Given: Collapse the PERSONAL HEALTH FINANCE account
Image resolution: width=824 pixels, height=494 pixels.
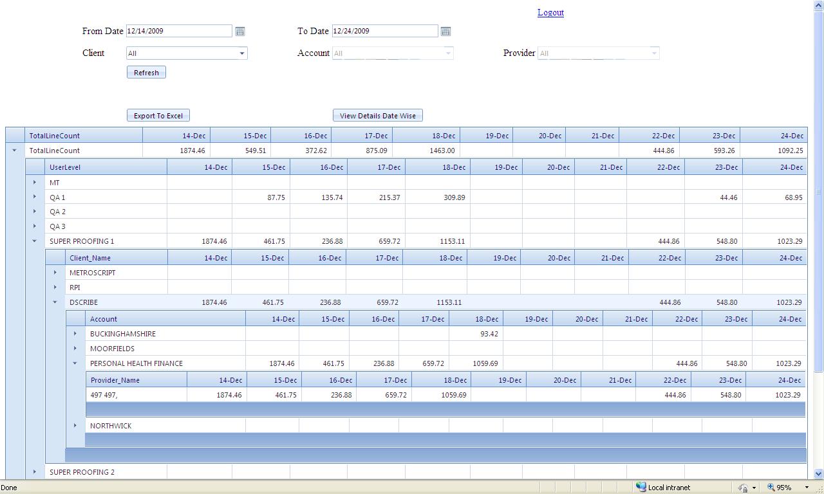Looking at the screenshot, I should pos(75,363).
